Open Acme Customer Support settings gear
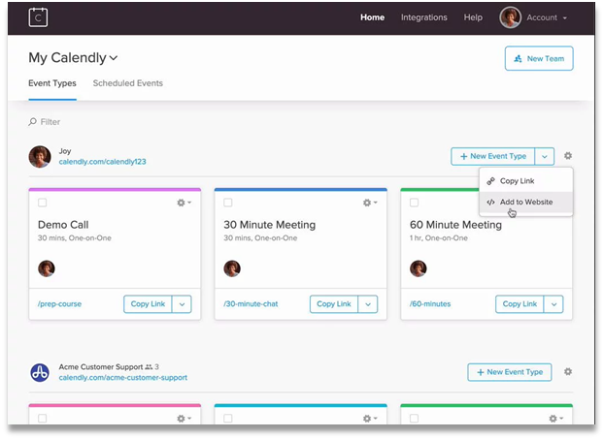Screen dimensions: 604x439 coord(568,372)
